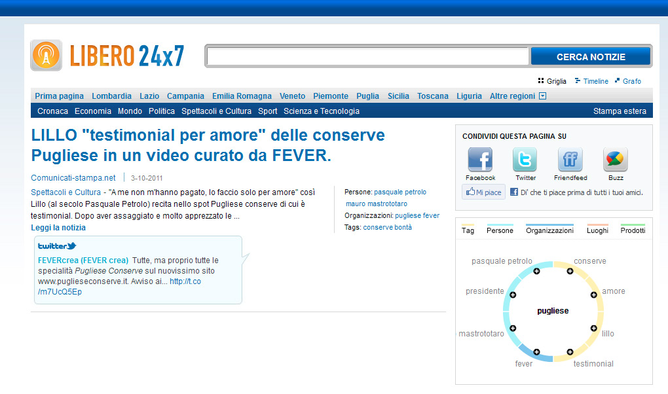Open the Toscana region menu item
Image resolution: width=668 pixels, height=394 pixels.
[x=433, y=96]
